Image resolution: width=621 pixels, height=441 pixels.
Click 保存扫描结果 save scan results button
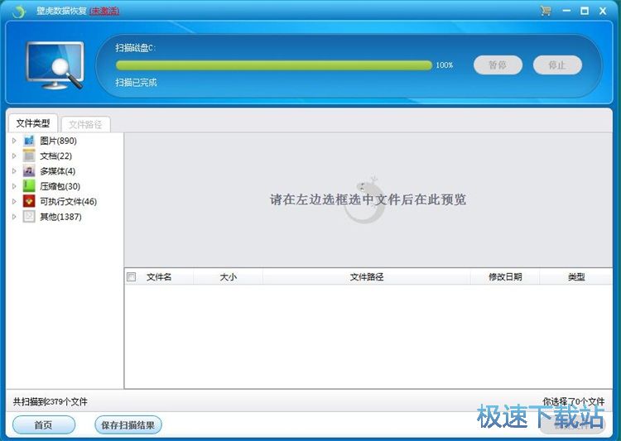click(x=128, y=425)
